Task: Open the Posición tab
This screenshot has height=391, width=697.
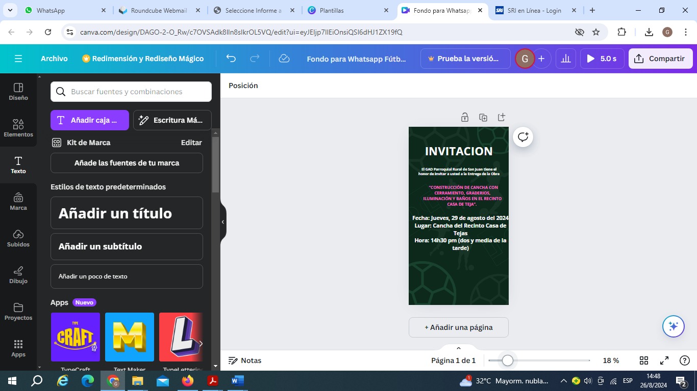Action: tap(243, 86)
